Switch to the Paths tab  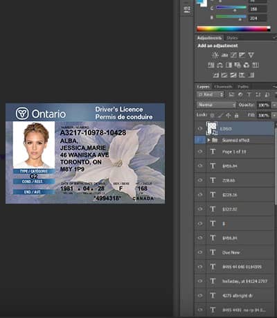(x=243, y=87)
